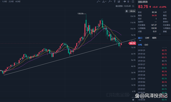Select the 09:59:37 tick row
This screenshot has width=171, height=102.
[152, 65]
